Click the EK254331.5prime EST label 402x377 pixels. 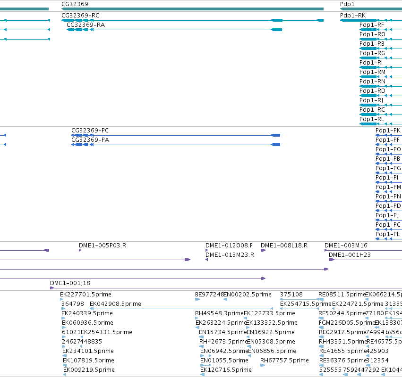pos(107,332)
